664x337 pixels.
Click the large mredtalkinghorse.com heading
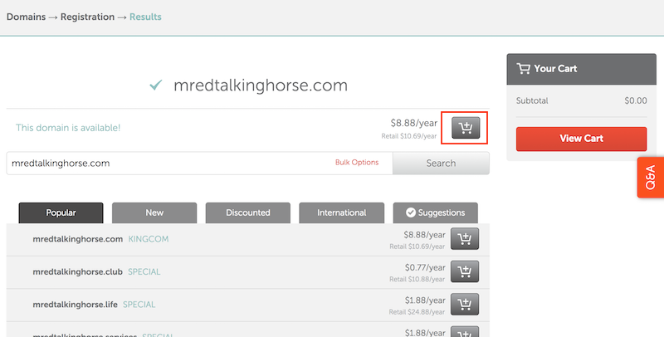point(261,85)
